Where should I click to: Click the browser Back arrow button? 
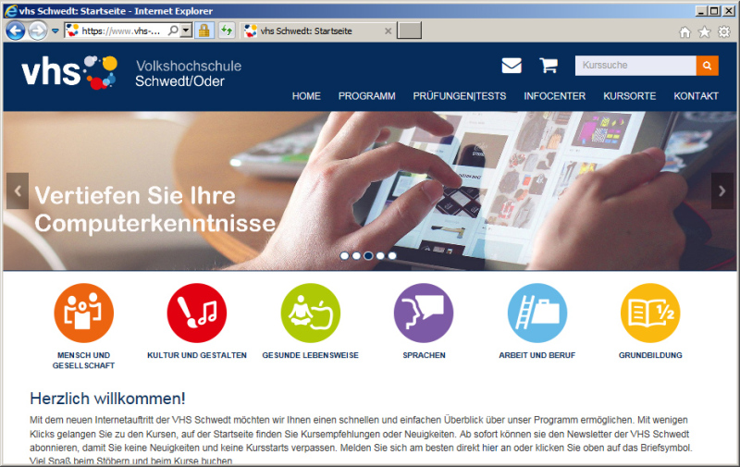[16, 31]
